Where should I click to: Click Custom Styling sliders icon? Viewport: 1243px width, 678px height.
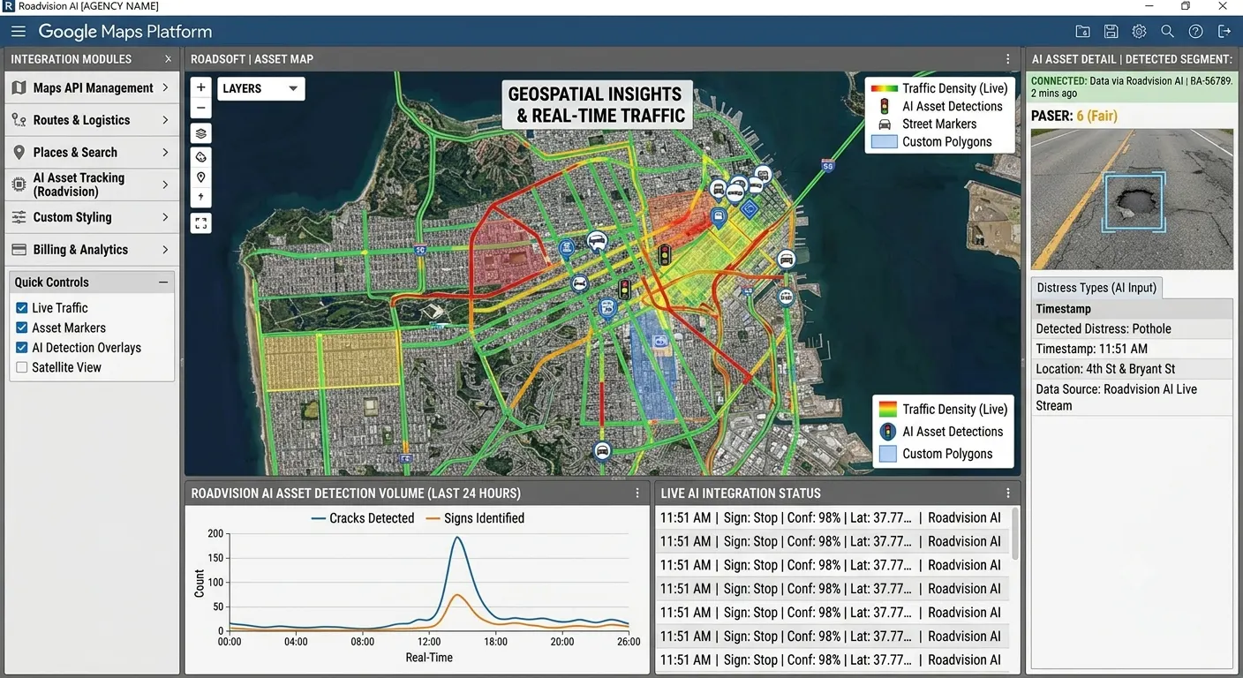tap(19, 217)
